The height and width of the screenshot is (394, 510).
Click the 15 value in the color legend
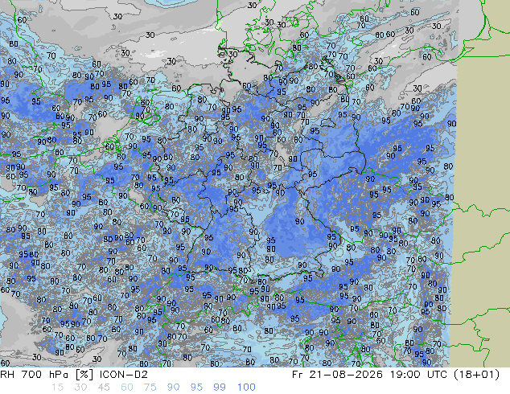(57, 388)
